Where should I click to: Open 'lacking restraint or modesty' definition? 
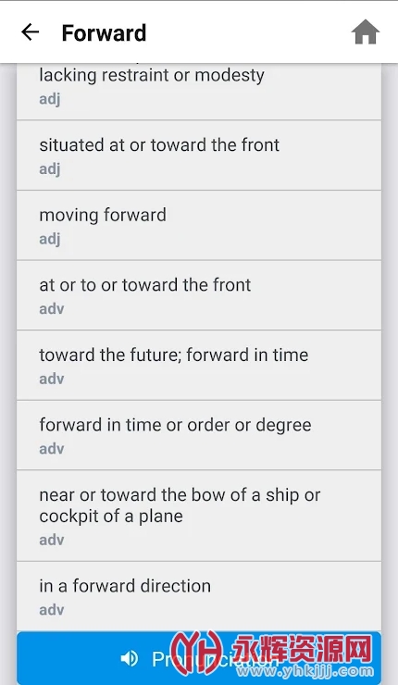[199, 92]
